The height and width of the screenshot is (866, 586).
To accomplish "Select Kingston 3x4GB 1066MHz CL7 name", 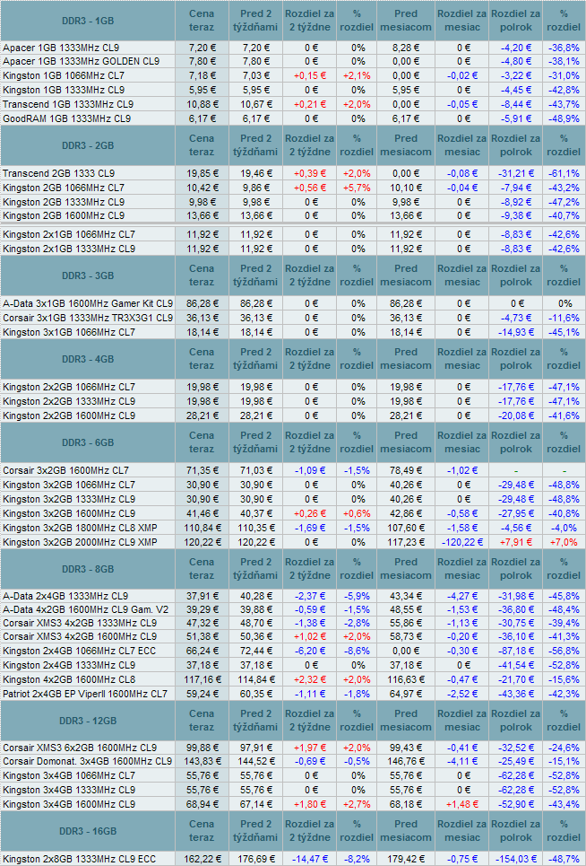I will tap(69, 775).
